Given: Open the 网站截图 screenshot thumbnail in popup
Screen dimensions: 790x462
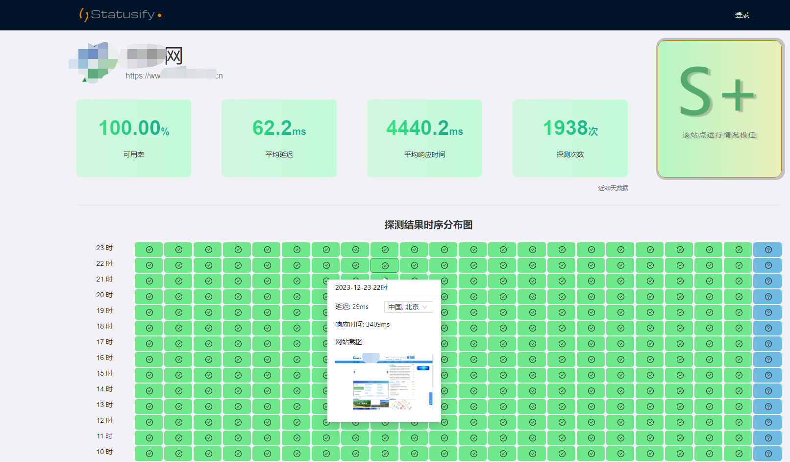Looking at the screenshot, I should point(384,382).
